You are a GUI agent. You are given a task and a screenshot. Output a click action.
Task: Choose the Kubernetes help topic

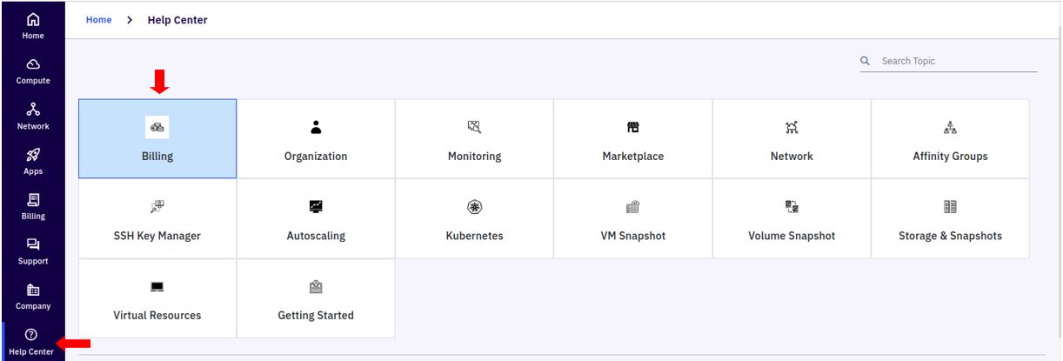[x=474, y=218]
